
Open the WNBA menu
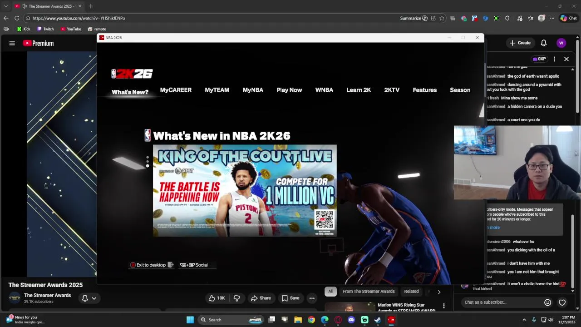click(324, 90)
